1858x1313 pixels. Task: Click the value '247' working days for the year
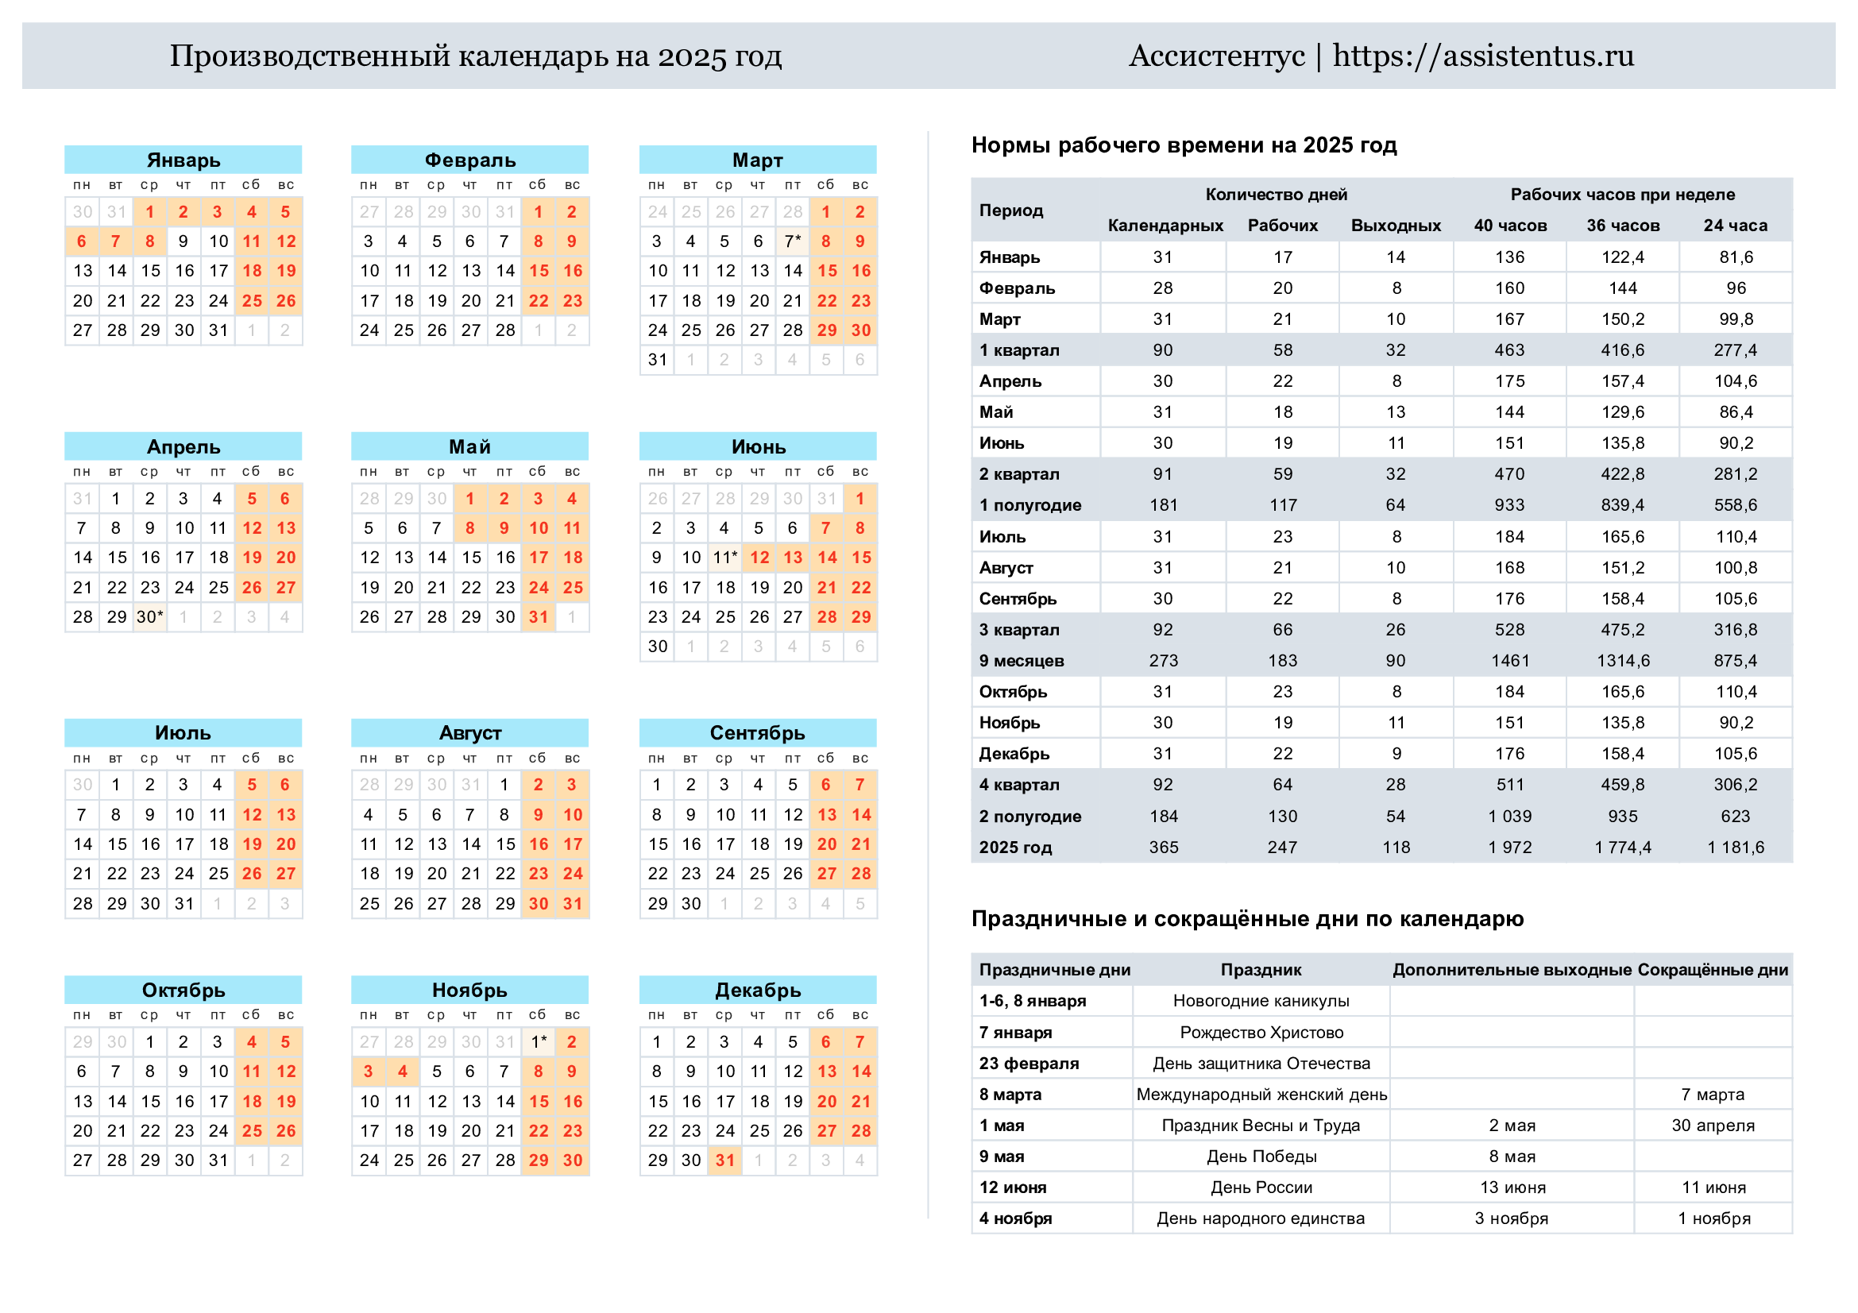1282,847
